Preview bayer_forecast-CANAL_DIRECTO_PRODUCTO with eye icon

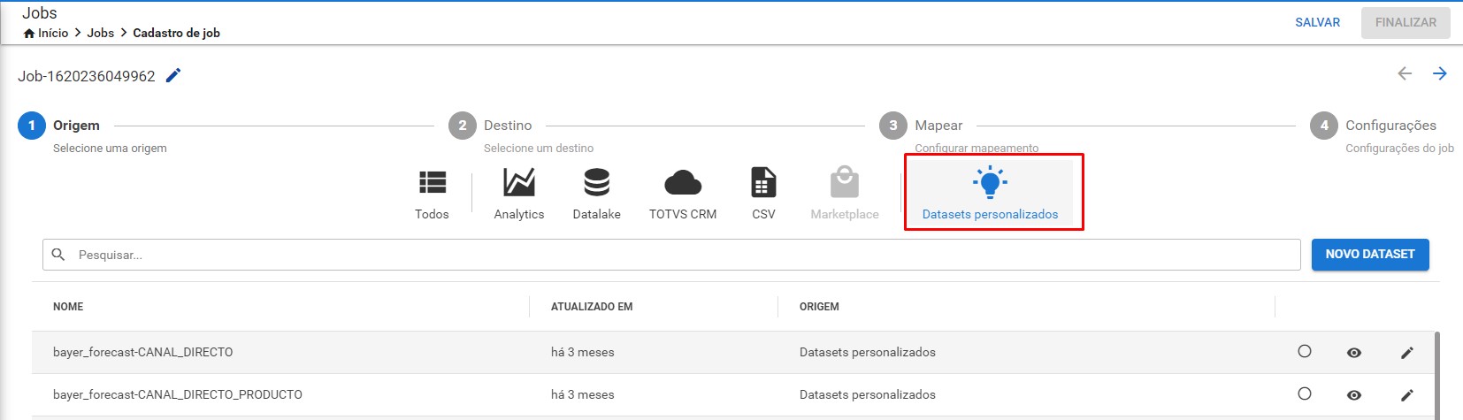1354,395
